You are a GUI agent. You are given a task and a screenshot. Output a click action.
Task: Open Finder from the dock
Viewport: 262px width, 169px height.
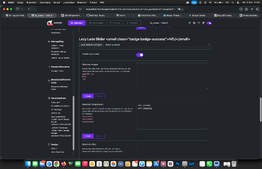pyautogui.click(x=28, y=163)
